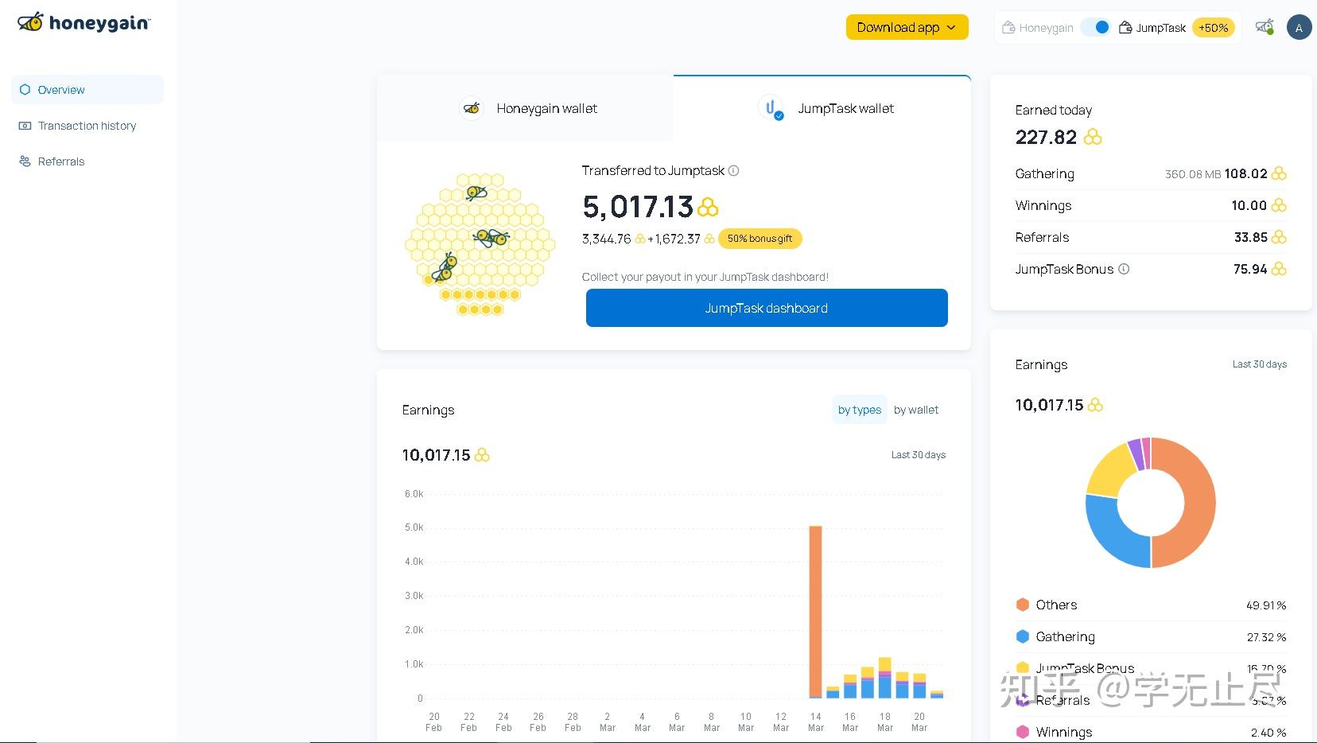Select the by types earnings view
The width and height of the screenshot is (1317, 743).
(860, 410)
